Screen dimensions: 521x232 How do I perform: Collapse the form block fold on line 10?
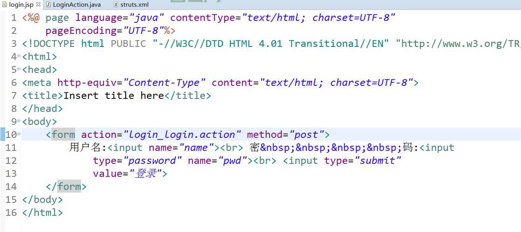coord(19,135)
